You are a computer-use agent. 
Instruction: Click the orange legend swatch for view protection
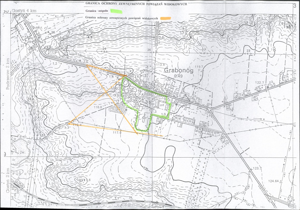[166, 18]
